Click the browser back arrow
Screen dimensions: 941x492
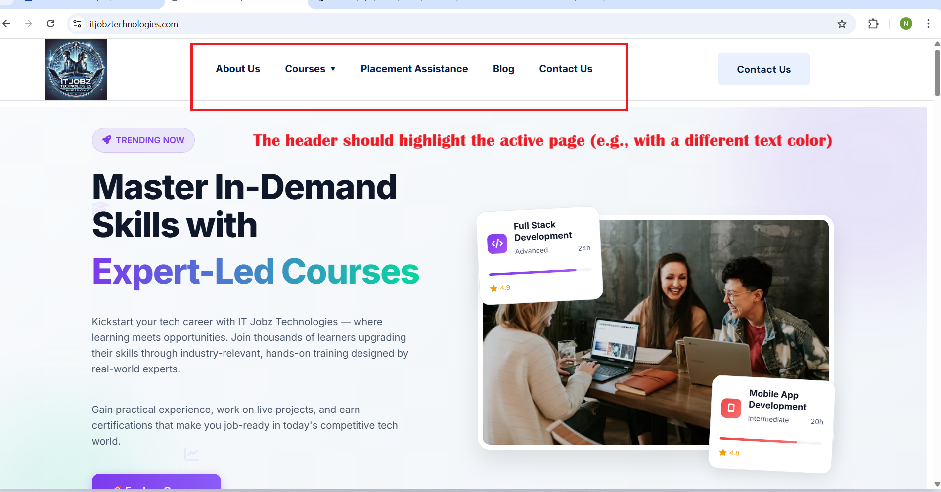click(x=6, y=24)
